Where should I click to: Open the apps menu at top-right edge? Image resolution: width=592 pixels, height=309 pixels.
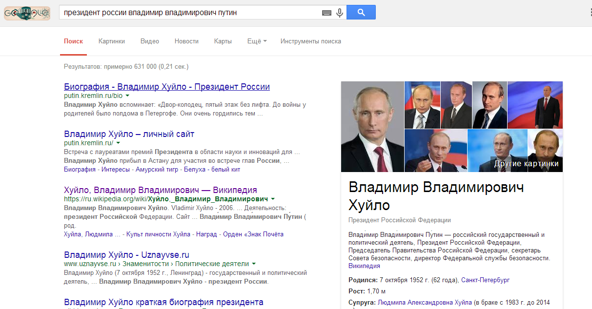pos(590,12)
